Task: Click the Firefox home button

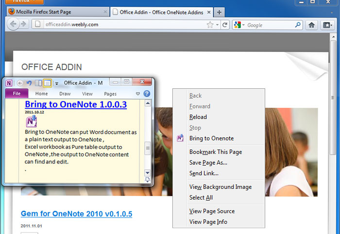Action: tap(312, 25)
